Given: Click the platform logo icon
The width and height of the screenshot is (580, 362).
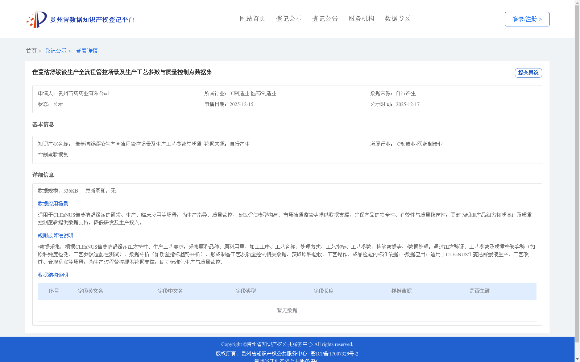Looking at the screenshot, I should coord(37,19).
